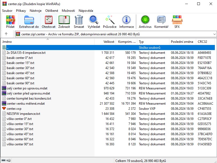Click the text file icon of ND25FW impedance.txt
The image size is (217, 163).
point(4,114)
